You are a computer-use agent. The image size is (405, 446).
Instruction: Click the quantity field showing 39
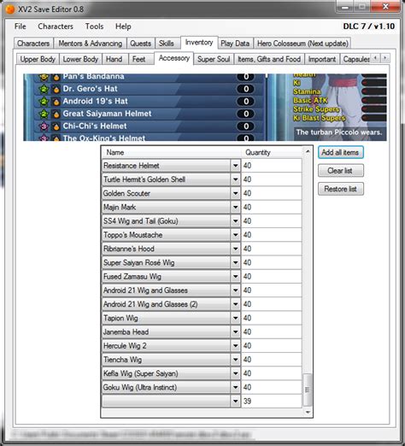[272, 402]
